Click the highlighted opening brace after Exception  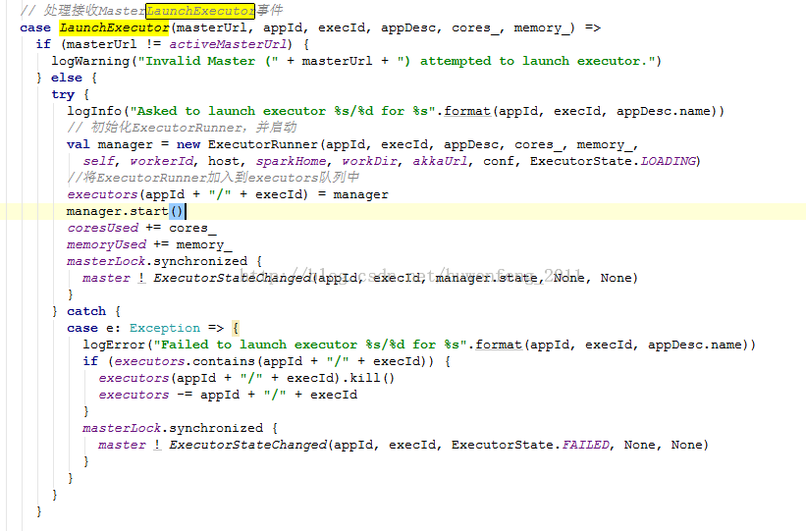tap(236, 328)
